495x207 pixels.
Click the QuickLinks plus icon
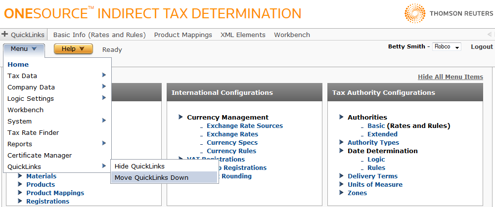click(5, 35)
